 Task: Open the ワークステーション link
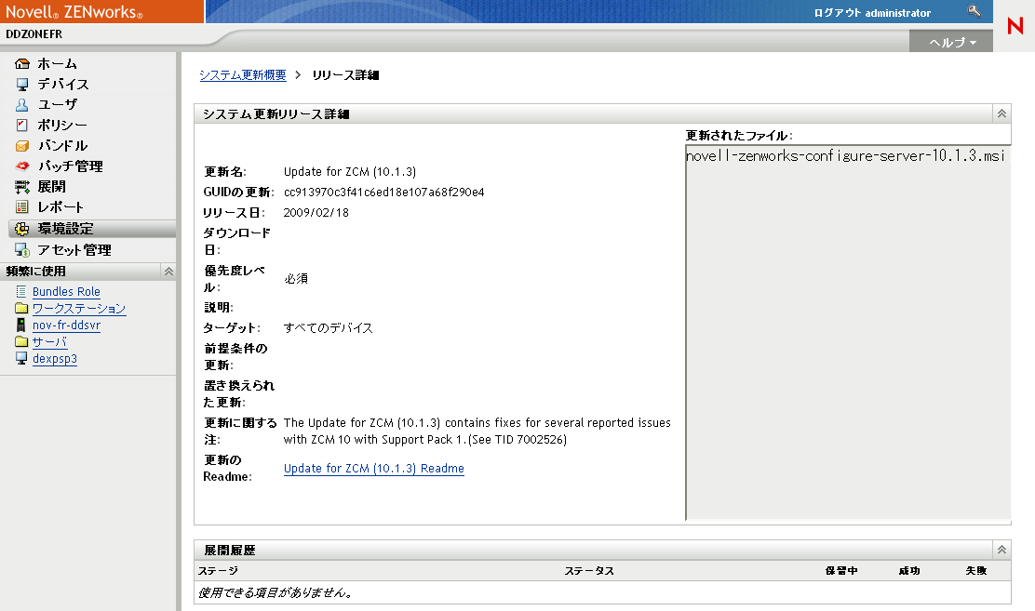point(79,308)
